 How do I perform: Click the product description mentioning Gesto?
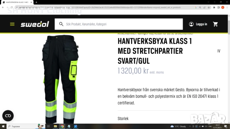tap(169, 96)
